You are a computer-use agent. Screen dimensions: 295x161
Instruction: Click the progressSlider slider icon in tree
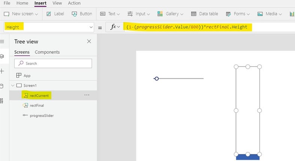pyautogui.click(x=25, y=115)
